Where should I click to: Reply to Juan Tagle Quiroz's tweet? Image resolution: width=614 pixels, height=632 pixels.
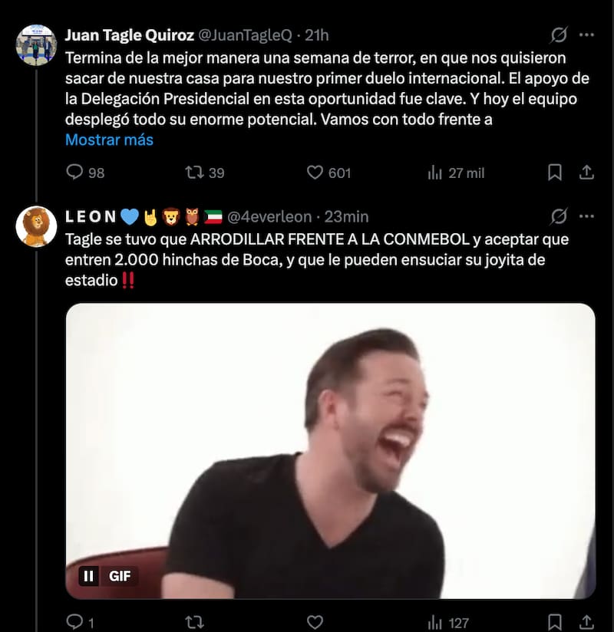point(75,173)
